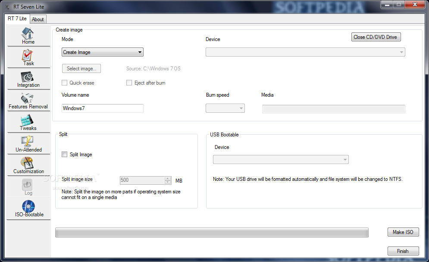Click the Select image.. button
Viewport: 429px width, 262px height.
click(x=81, y=69)
